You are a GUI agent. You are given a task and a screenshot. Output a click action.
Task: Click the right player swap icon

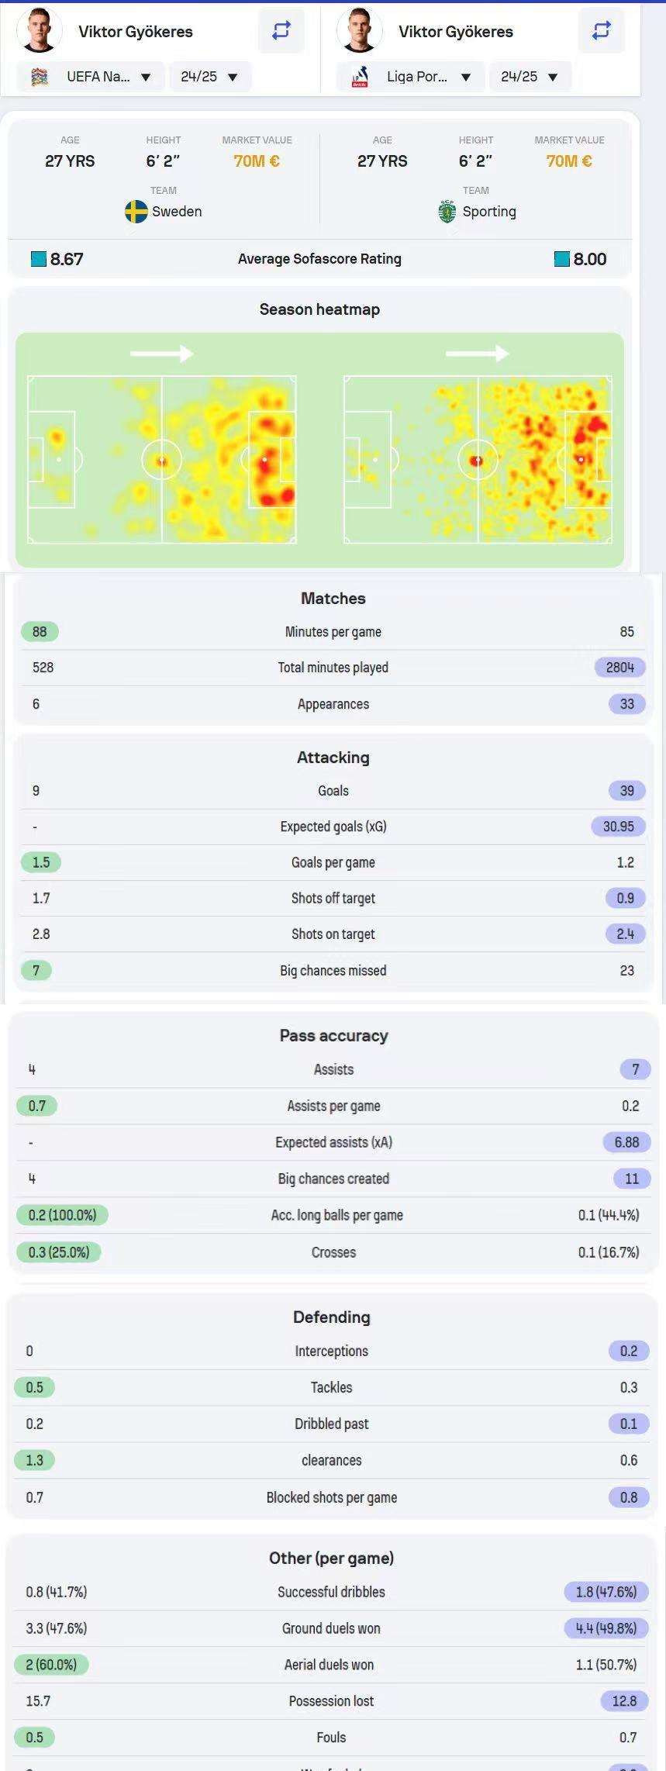(601, 30)
